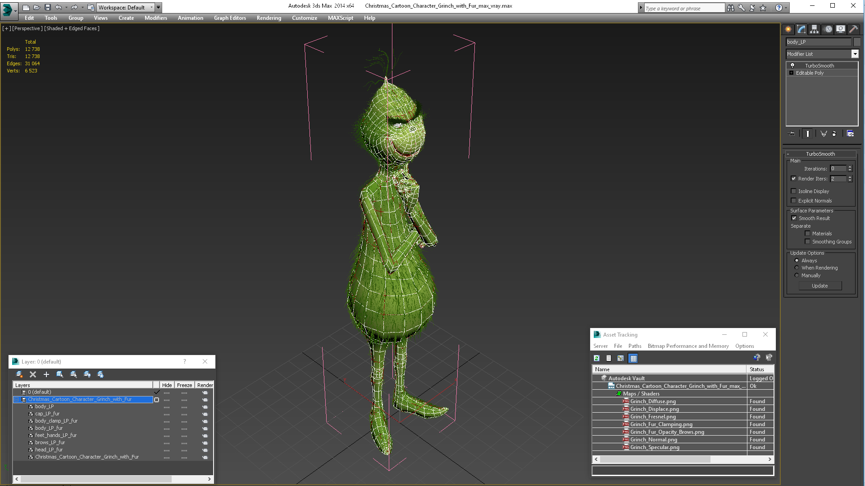865x486 pixels.
Task: Open the Create command panel tab
Action: pos(788,29)
